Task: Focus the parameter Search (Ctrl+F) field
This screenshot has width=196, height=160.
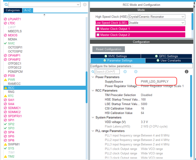Action: (107, 71)
